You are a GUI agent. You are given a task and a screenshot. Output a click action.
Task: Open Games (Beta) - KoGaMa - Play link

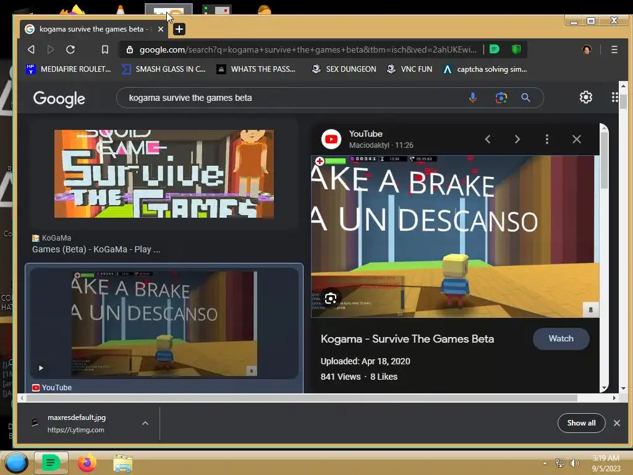tap(96, 249)
